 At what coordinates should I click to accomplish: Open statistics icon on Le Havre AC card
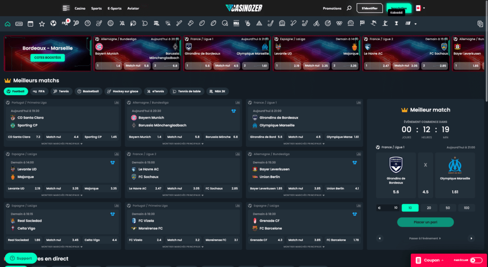[x=237, y=154]
